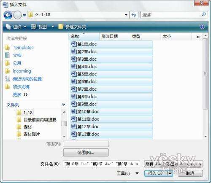
Task: Click the folder tree scrollbar thumb
Action: coord(64,124)
